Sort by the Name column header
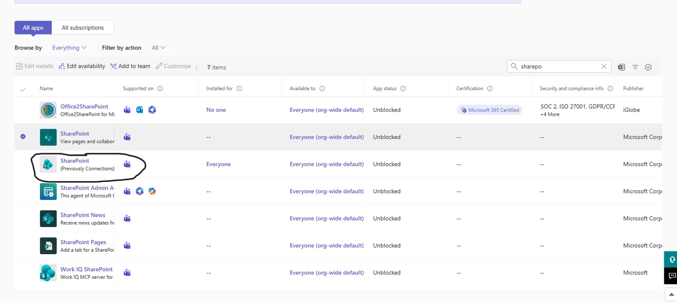677x303 pixels. pyautogui.click(x=46, y=89)
